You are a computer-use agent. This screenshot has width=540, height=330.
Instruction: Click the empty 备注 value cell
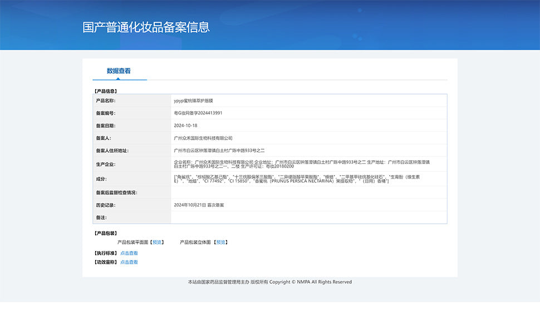[308, 218]
